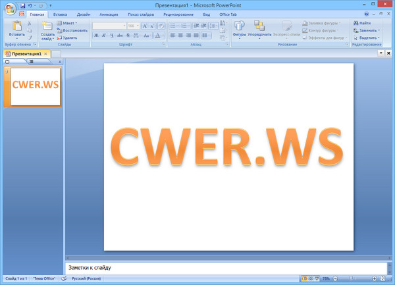Decrease list indent level icon
The height and width of the screenshot is (285, 395).
click(196, 26)
